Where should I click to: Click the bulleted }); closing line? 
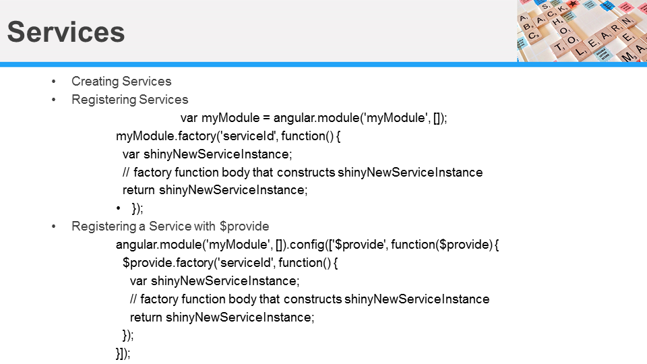click(137, 208)
